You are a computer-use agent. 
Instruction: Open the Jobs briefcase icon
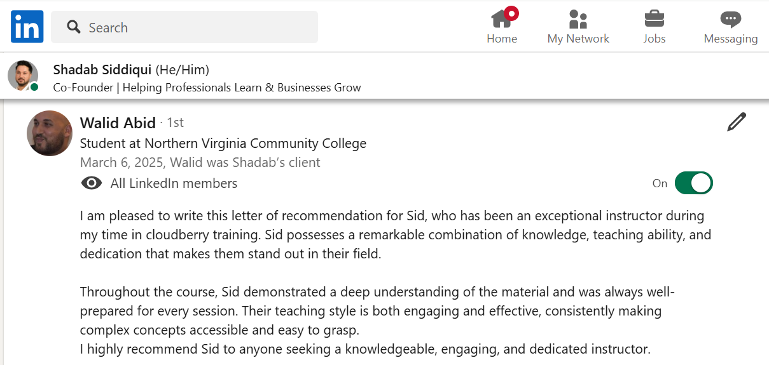[654, 18]
